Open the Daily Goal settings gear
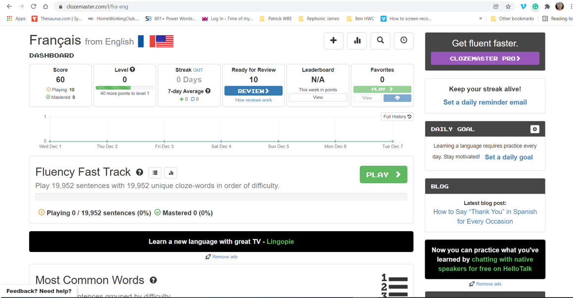573x298 pixels. tap(534, 129)
